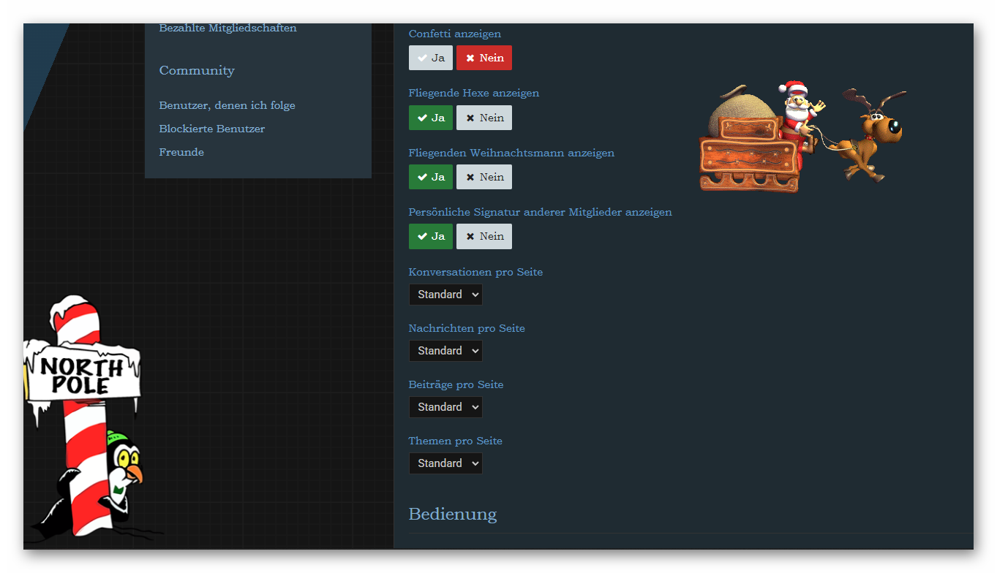Go to Benutzer, denen ich folge

click(227, 105)
